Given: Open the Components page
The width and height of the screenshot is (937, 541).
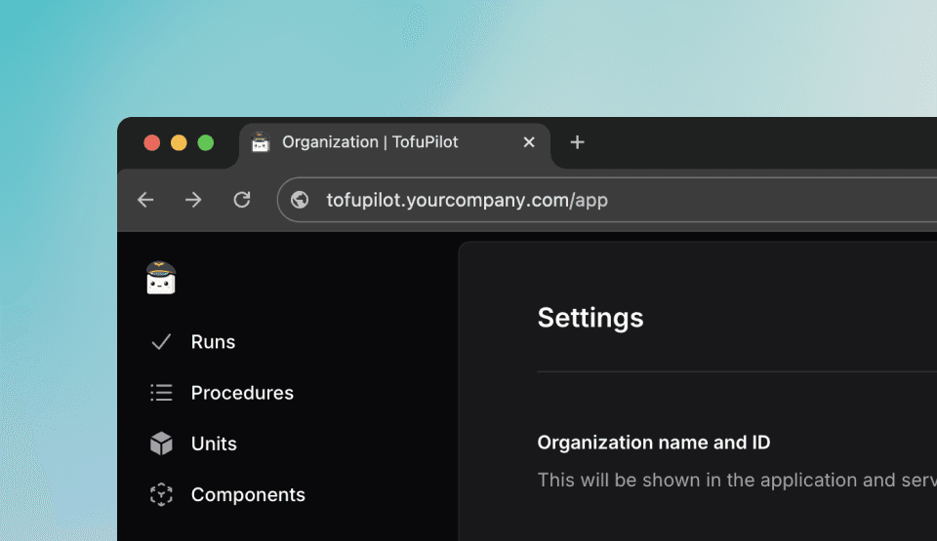Looking at the screenshot, I should point(248,494).
